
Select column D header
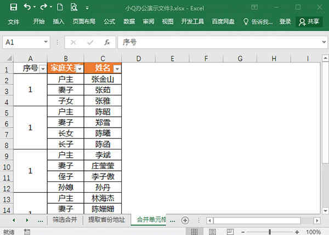pos(139,59)
